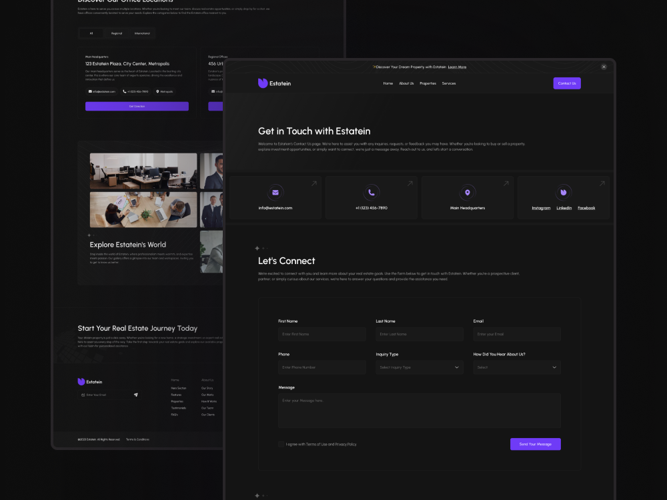
Task: Open the arrow on the Main Headquarters card
Action: pos(506,184)
